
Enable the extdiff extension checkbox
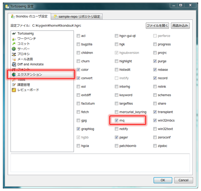click(78, 95)
